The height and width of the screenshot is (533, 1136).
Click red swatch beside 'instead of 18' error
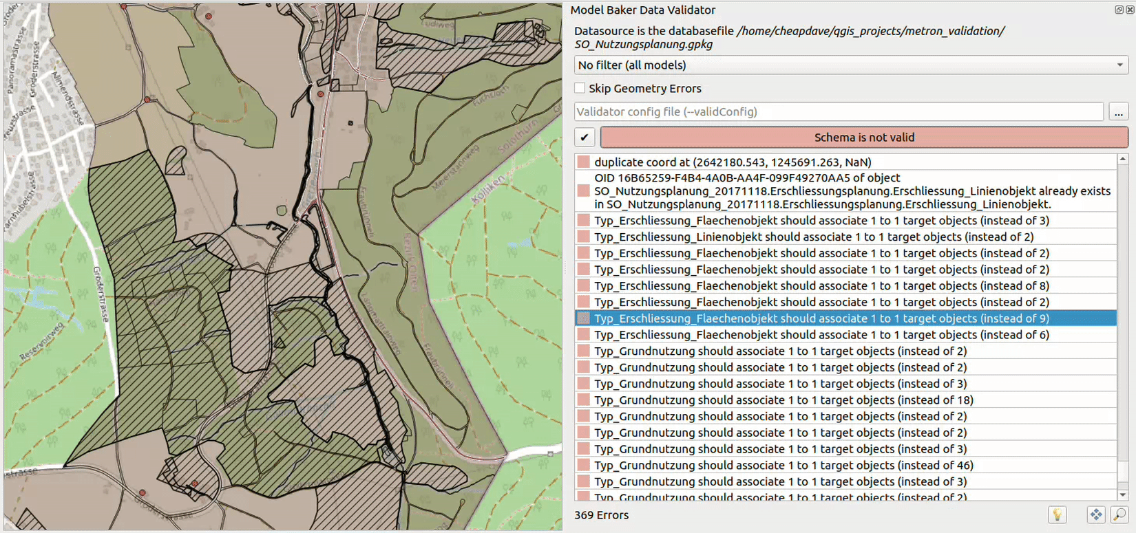[x=584, y=400]
